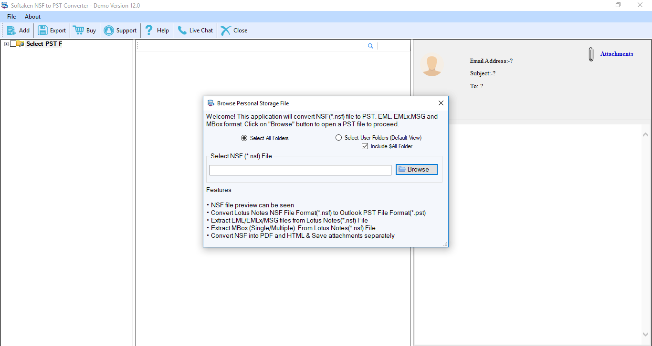Expand the Select PST F tree node

[x=6, y=44]
